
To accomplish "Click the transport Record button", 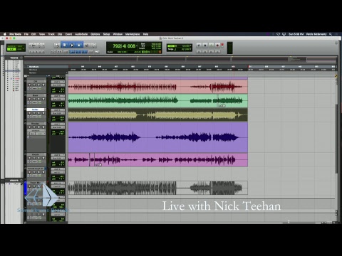I will pyautogui.click(x=217, y=45).
